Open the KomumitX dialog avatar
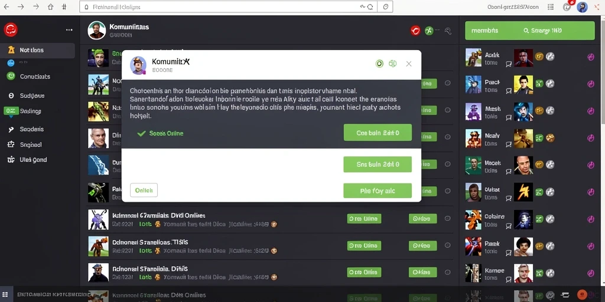The image size is (605, 302). [x=138, y=65]
